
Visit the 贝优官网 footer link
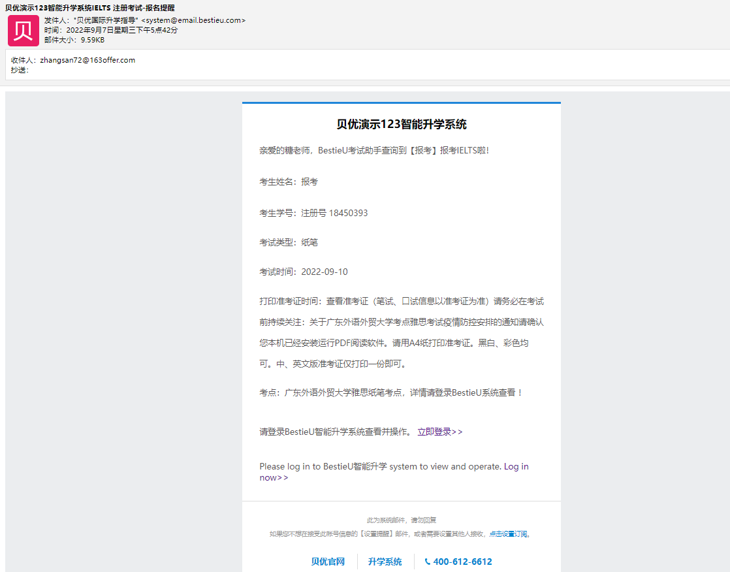(328, 562)
